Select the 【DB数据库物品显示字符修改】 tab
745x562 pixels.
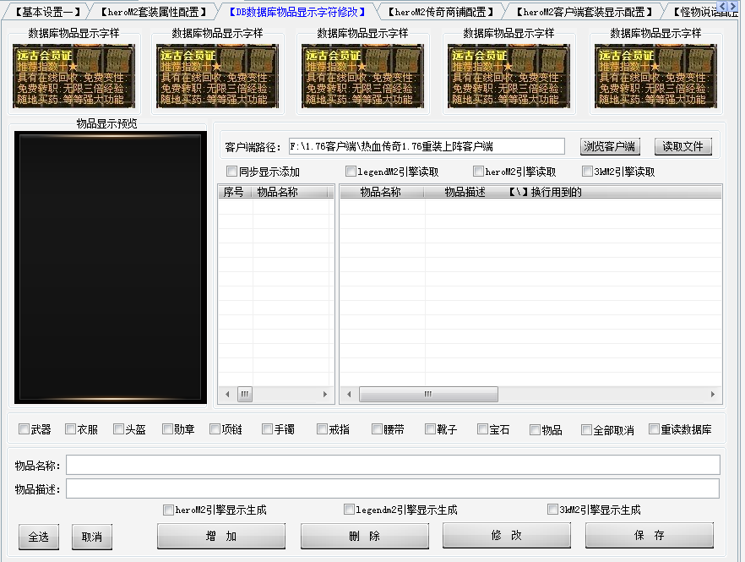click(297, 12)
